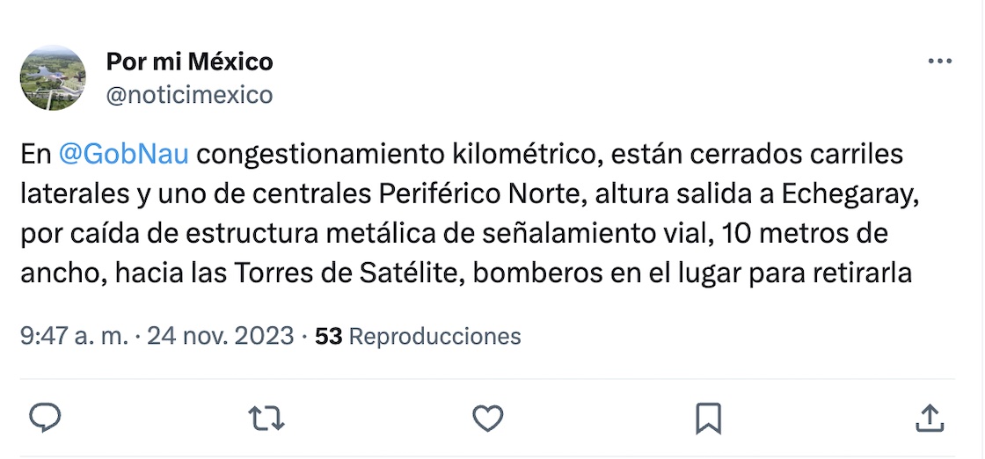The image size is (985, 459).
Task: Open the @GobNau mention link
Action: (x=123, y=154)
